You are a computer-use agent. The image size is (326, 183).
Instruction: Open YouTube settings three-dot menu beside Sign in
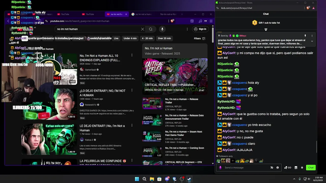[187, 29]
